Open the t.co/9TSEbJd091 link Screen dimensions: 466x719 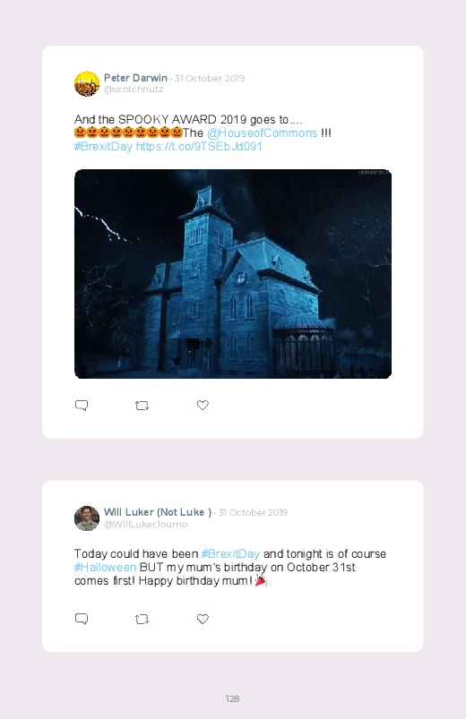[x=199, y=147]
